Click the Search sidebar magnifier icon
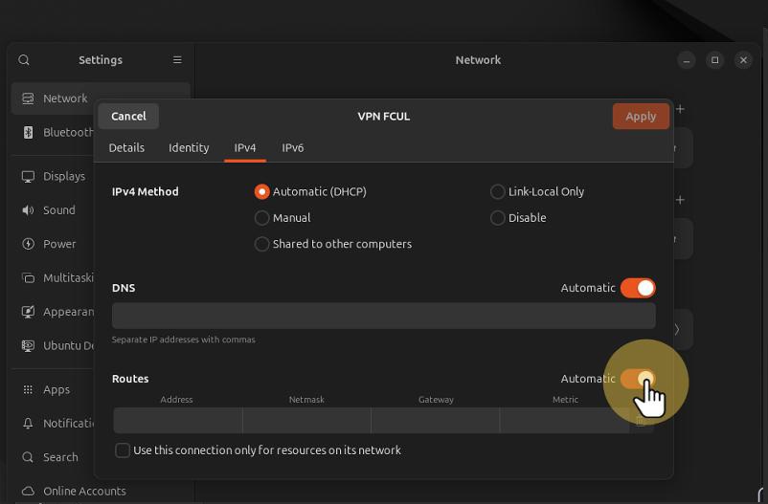This screenshot has height=504, width=768. pos(28,457)
